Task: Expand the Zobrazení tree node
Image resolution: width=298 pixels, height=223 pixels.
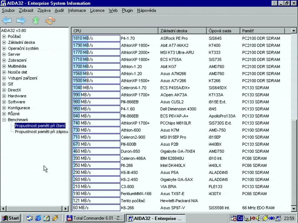Action: tap(4, 60)
